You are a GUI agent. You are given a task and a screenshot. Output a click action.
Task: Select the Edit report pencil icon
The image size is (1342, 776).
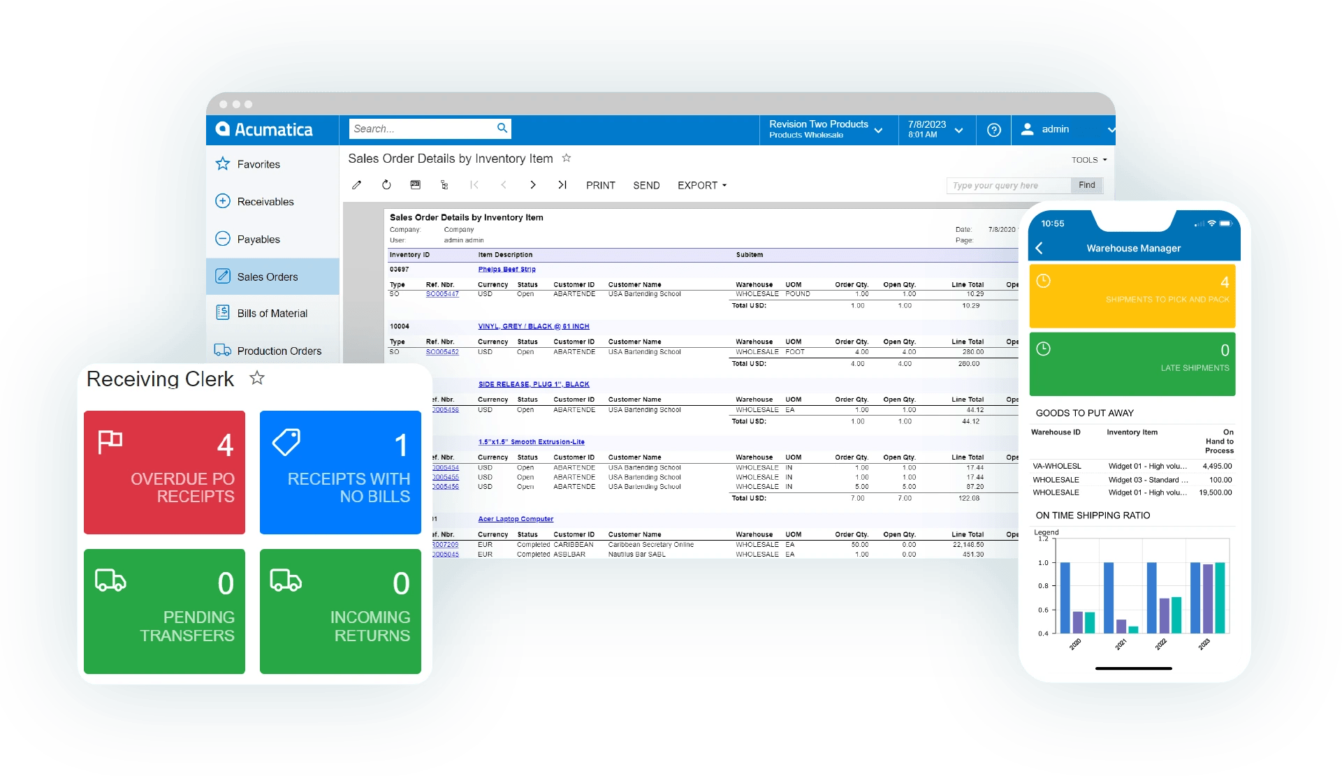(356, 184)
